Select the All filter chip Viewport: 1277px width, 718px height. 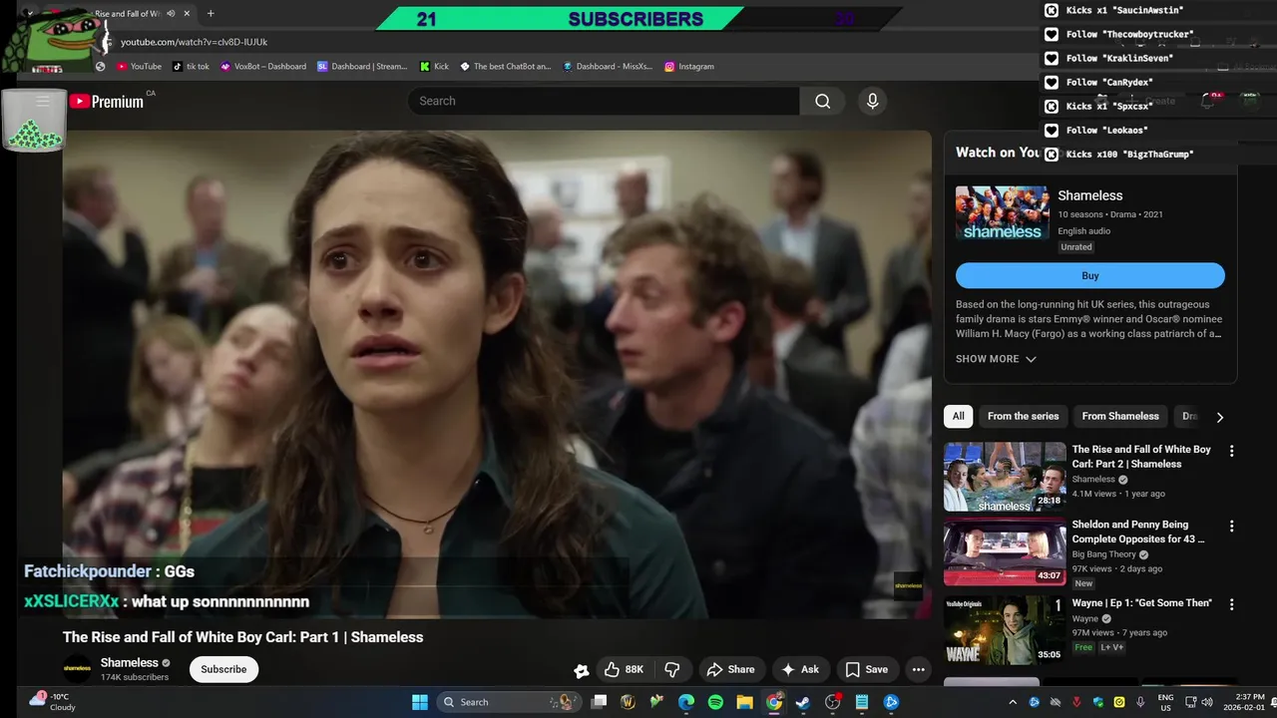click(x=959, y=416)
